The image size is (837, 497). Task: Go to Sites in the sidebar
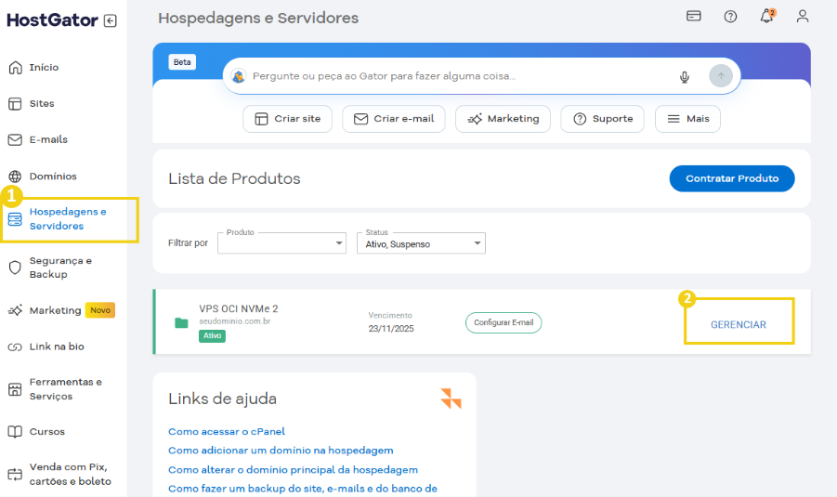(42, 103)
